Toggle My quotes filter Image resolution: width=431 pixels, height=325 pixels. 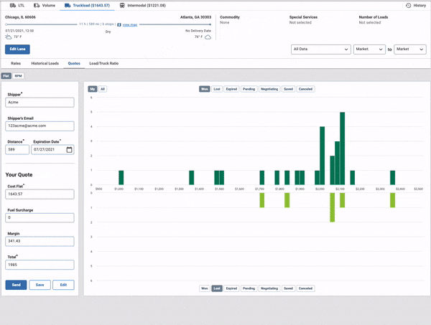(x=93, y=89)
